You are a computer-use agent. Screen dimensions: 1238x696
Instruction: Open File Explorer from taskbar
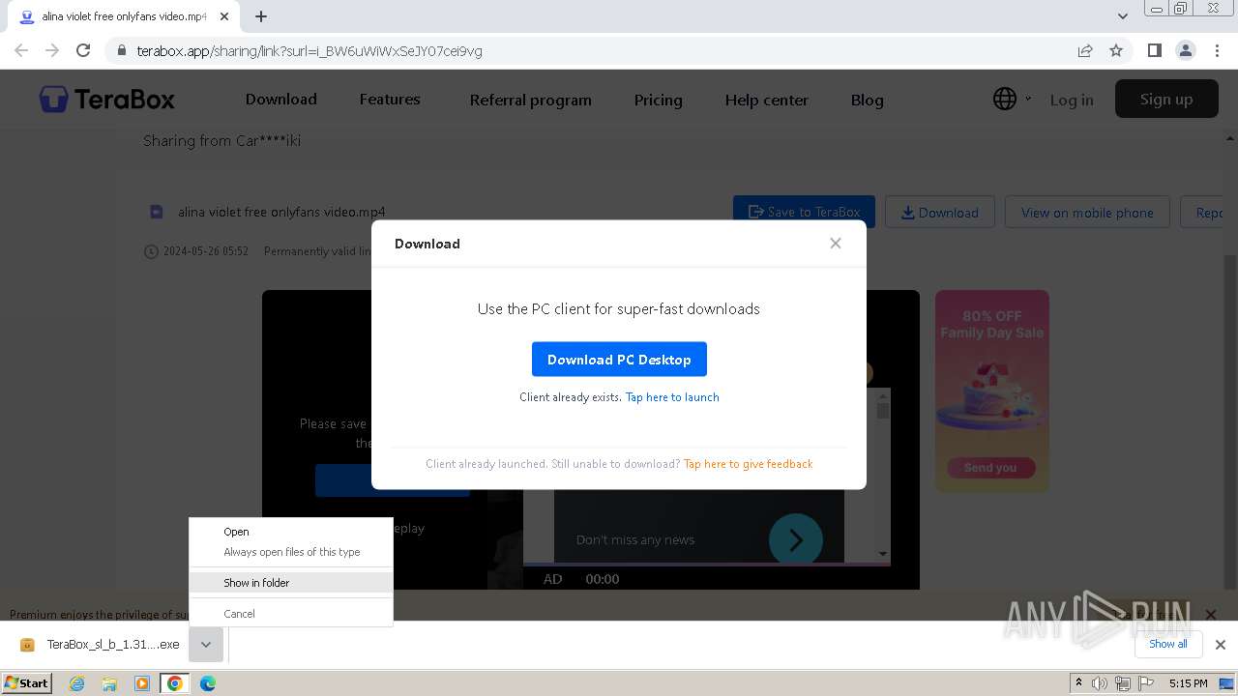coord(109,683)
